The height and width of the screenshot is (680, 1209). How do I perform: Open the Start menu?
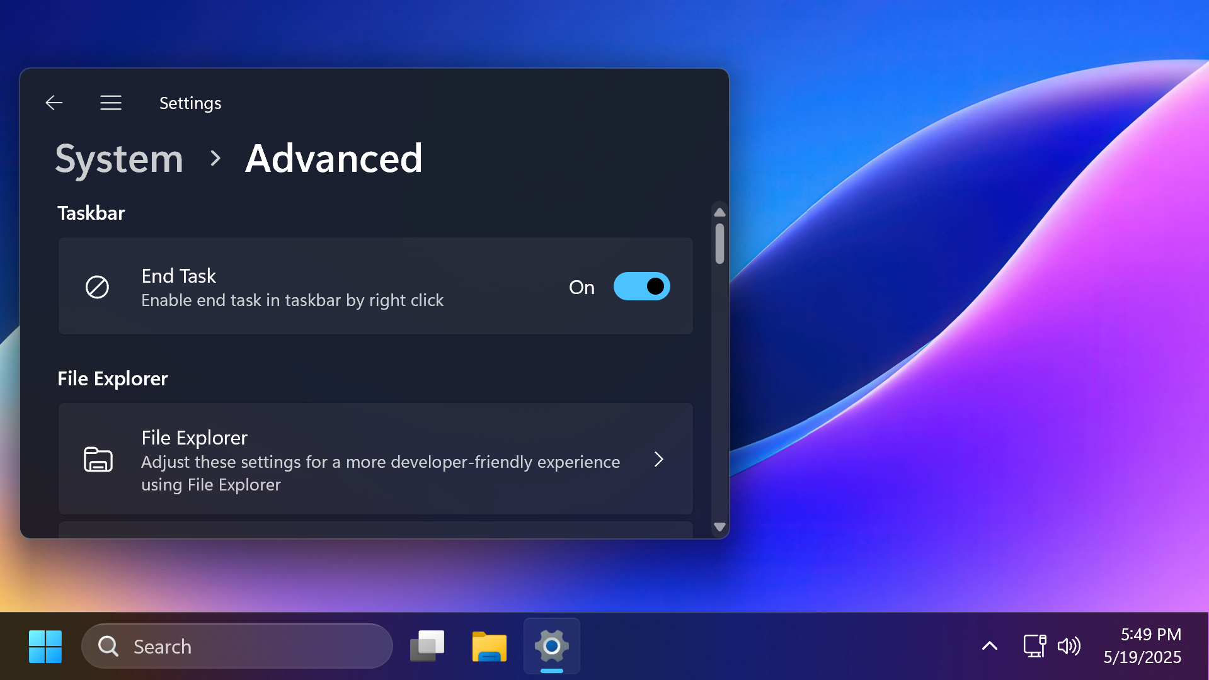[x=45, y=646]
